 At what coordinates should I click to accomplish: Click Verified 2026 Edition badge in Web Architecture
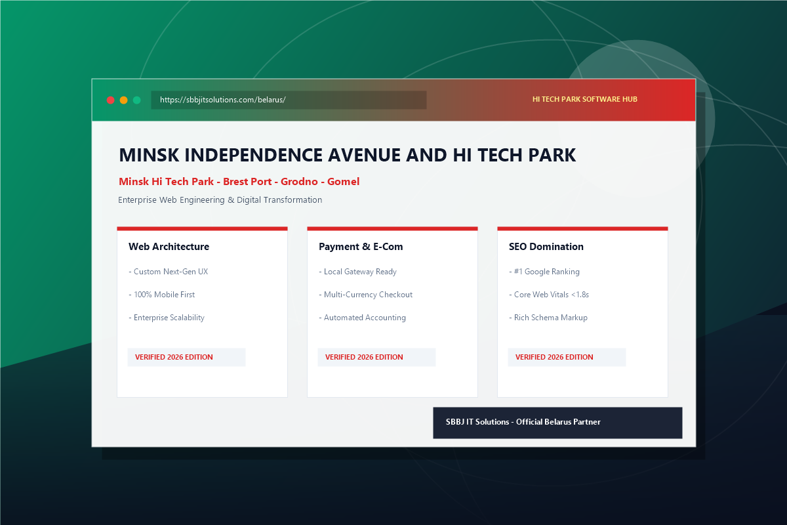186,357
